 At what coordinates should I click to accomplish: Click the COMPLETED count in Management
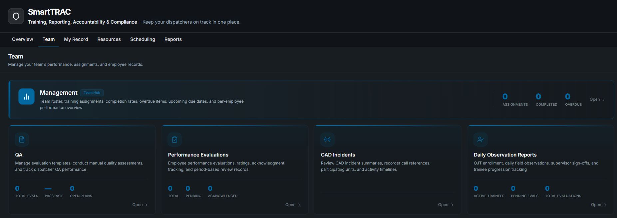546,100
